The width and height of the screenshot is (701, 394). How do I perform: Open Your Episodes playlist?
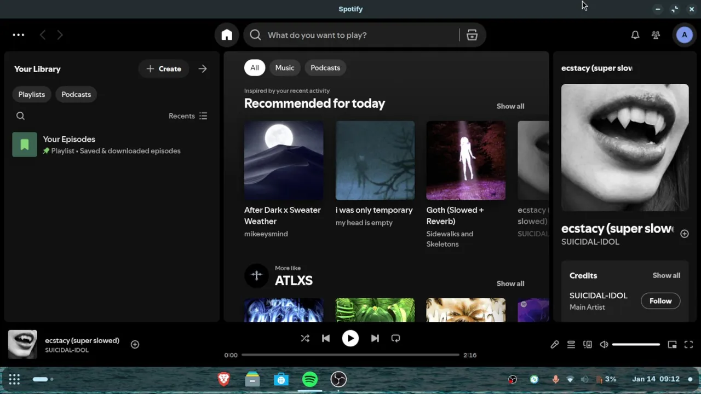click(112, 144)
